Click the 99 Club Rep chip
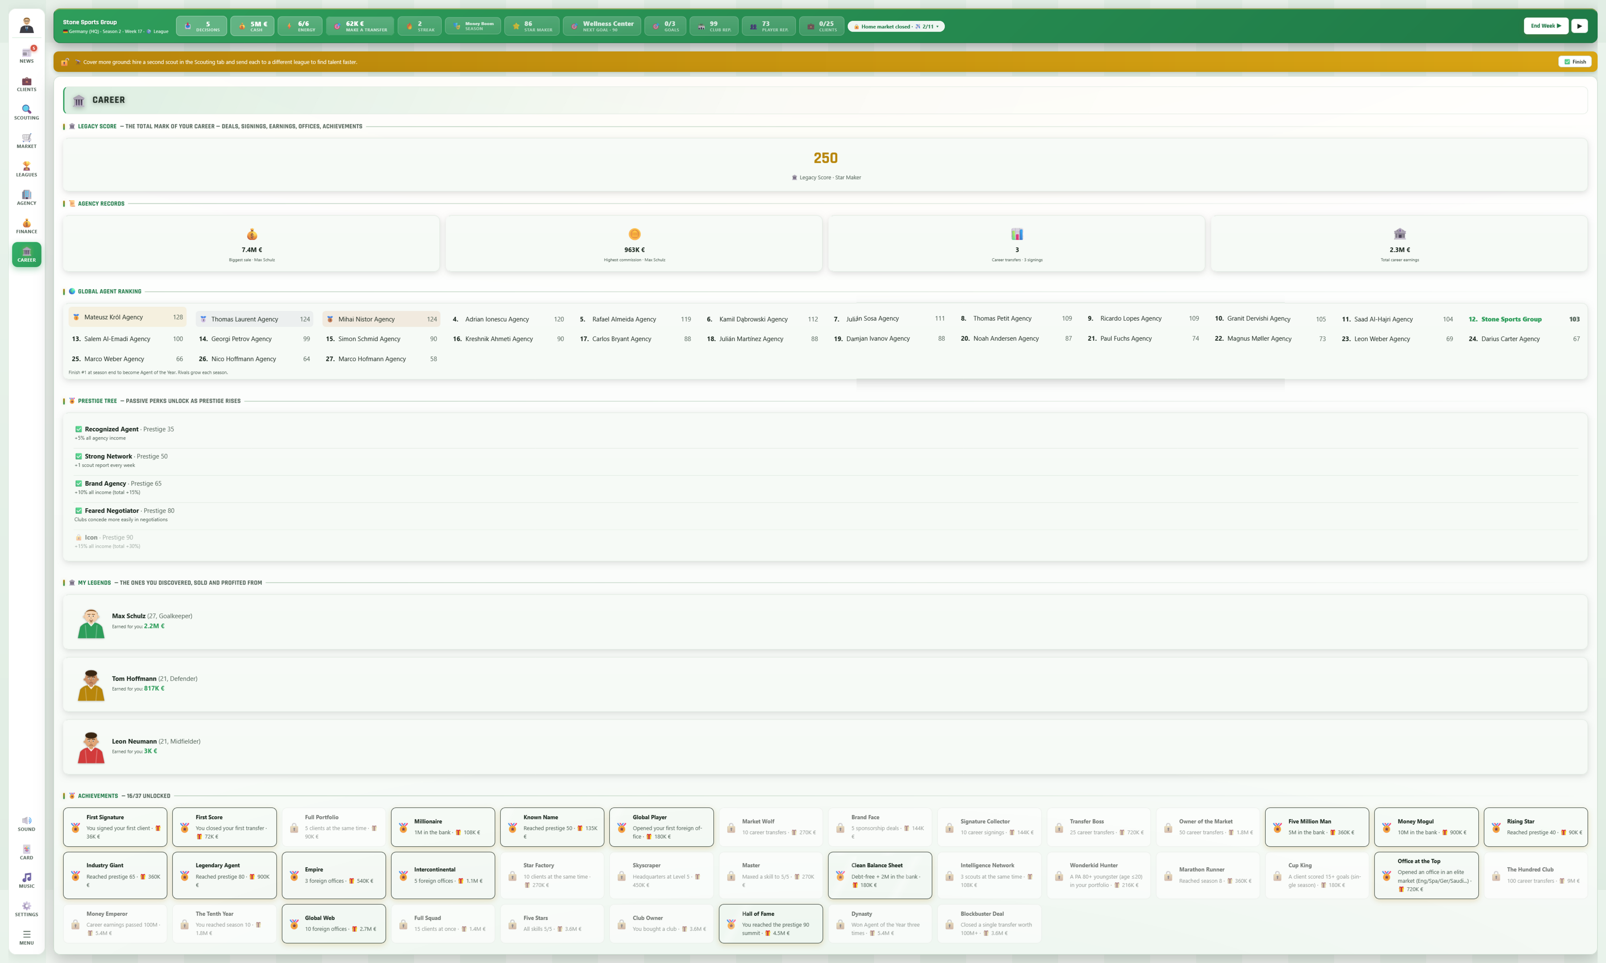 pos(713,26)
